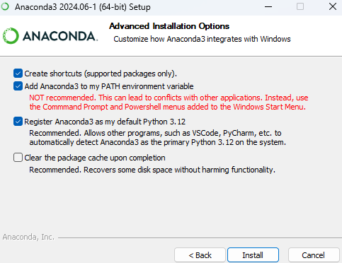Minimize the Anaconda3 Setup window
The height and width of the screenshot is (263, 342).
point(268,6)
